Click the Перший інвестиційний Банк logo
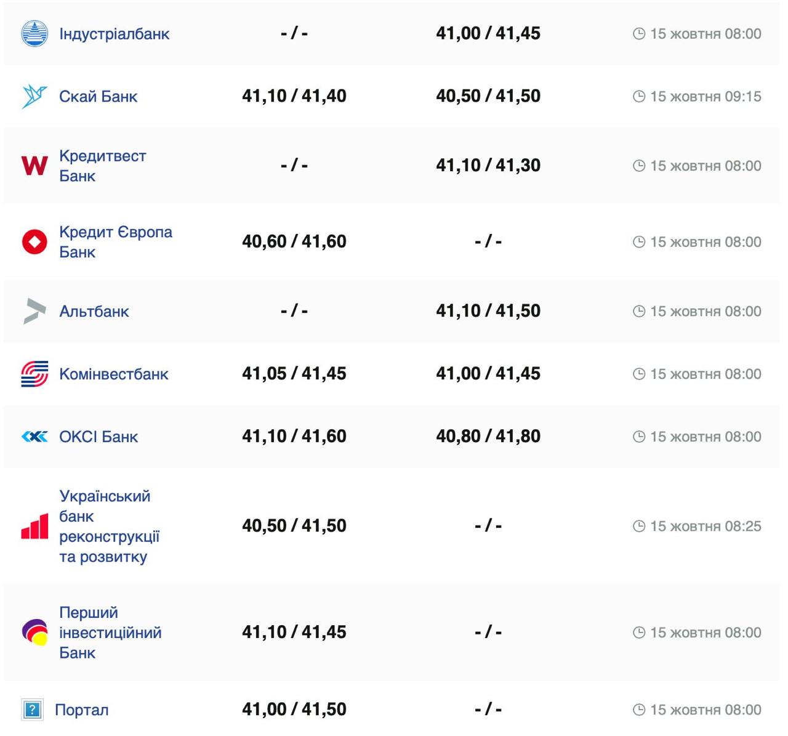 [x=34, y=633]
